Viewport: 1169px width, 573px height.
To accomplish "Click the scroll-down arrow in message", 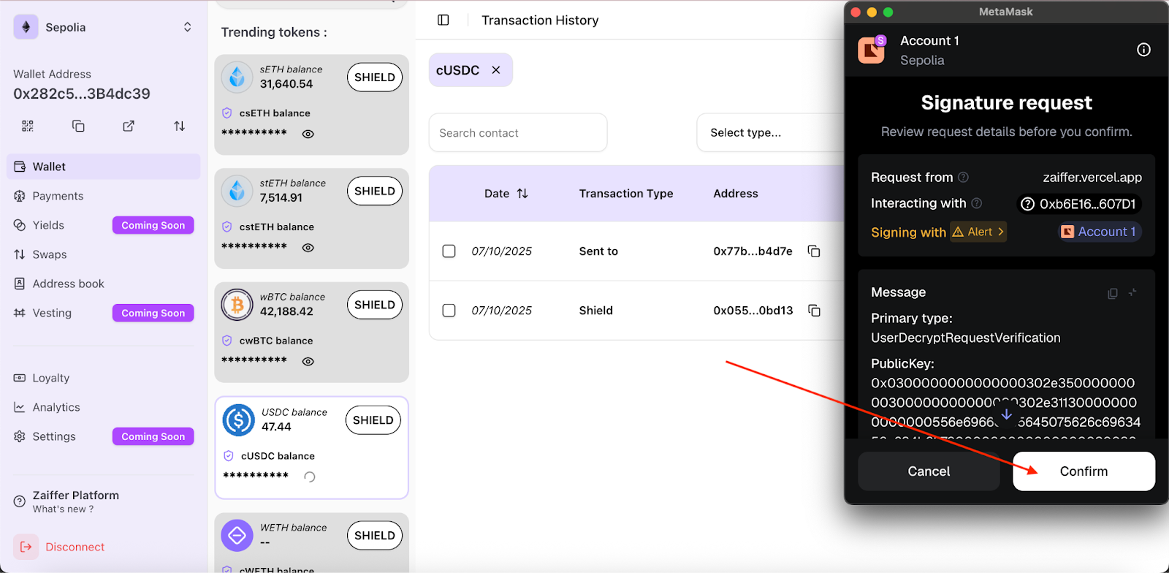I will pos(1007,414).
